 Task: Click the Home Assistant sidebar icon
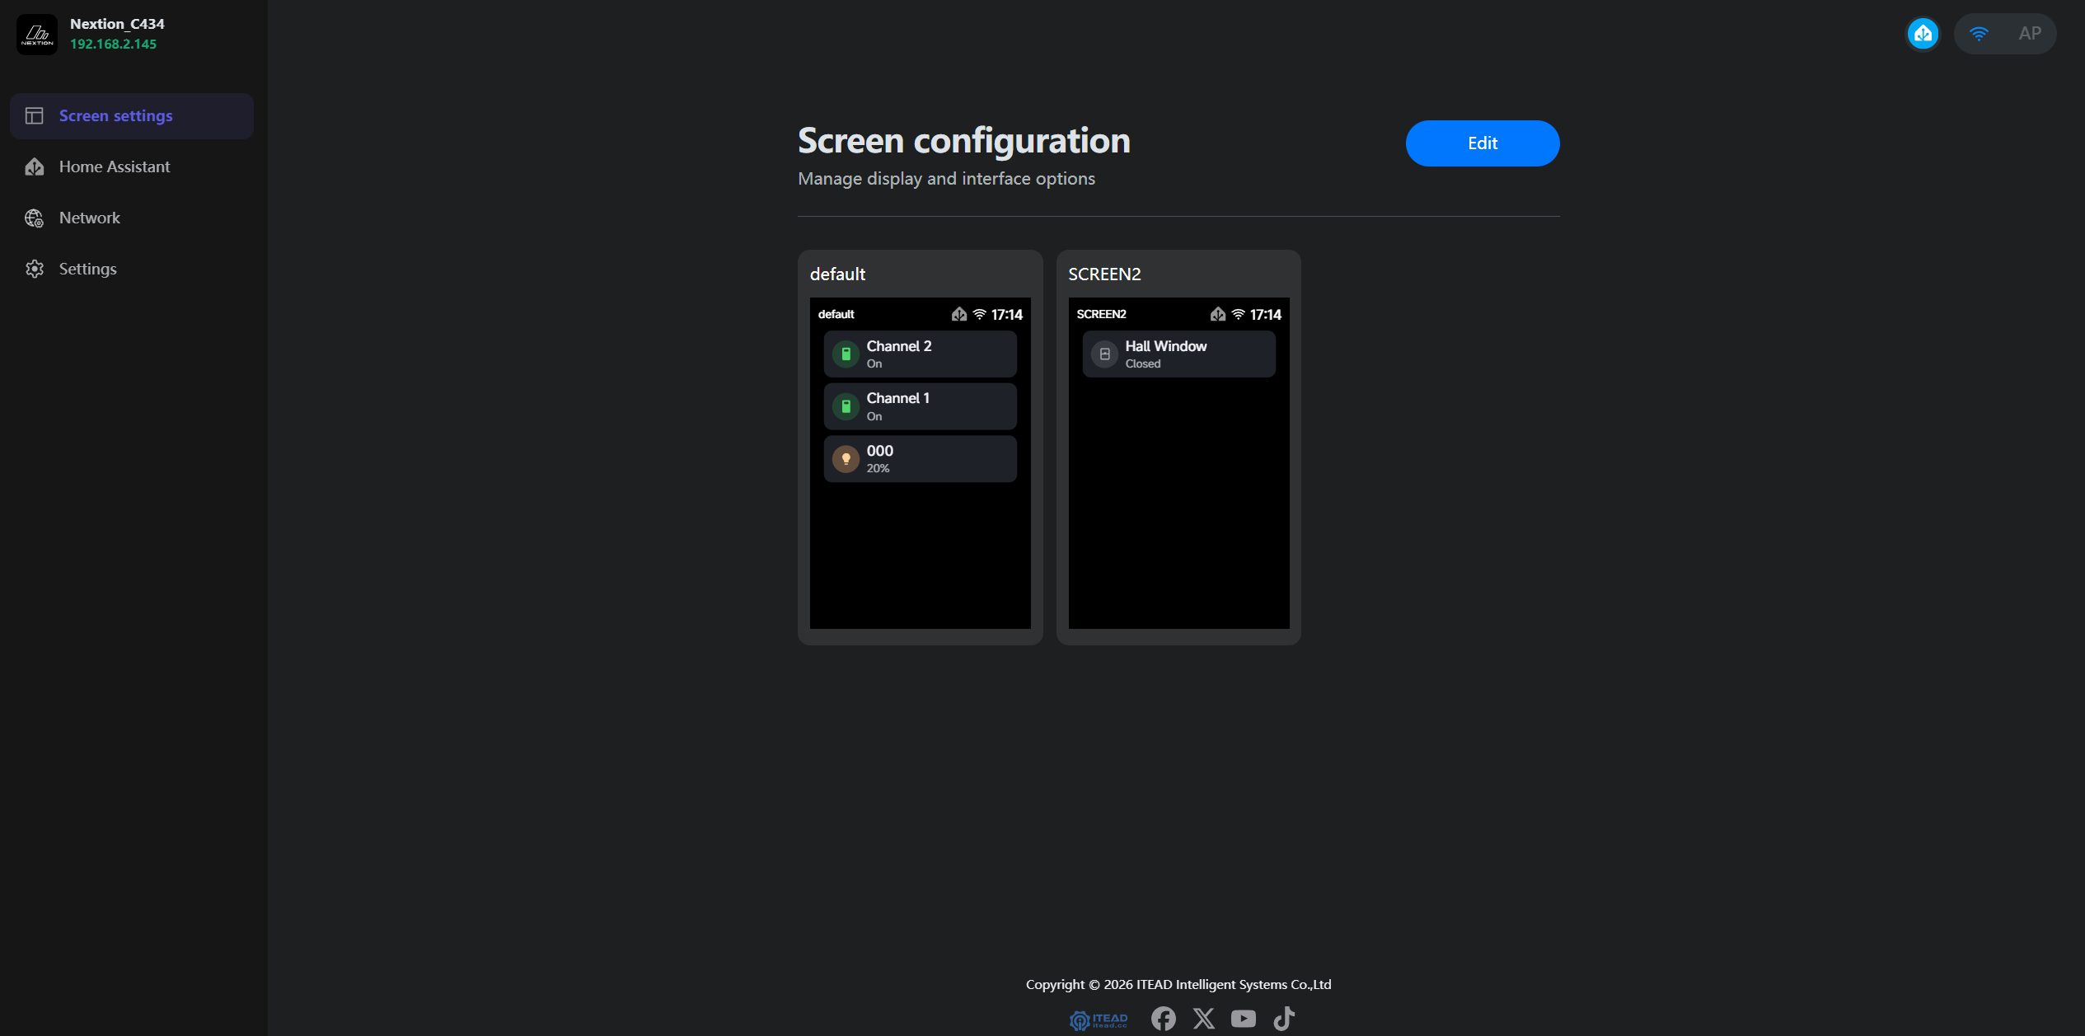[34, 166]
